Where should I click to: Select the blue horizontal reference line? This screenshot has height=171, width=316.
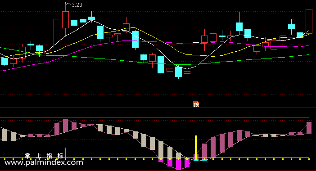pos(154,117)
